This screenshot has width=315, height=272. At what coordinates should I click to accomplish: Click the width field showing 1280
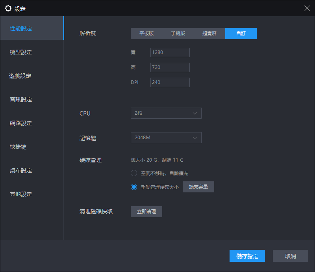[170, 52]
